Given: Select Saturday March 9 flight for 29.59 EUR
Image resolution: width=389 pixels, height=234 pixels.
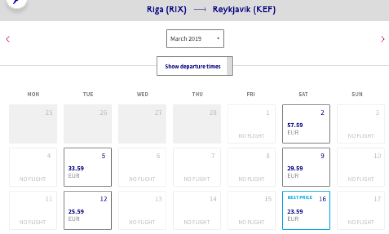Looking at the screenshot, I should pyautogui.click(x=306, y=167).
